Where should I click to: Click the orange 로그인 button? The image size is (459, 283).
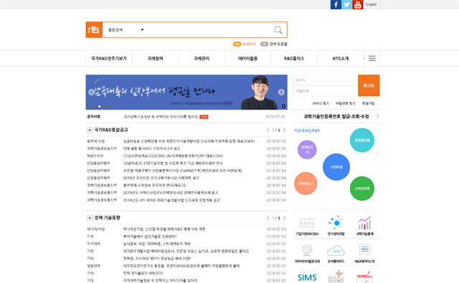[369, 85]
